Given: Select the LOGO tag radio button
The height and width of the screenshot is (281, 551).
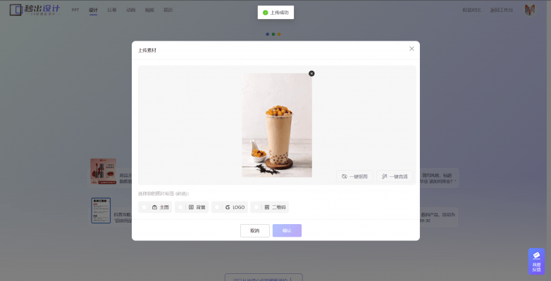Looking at the screenshot, I should [218, 207].
